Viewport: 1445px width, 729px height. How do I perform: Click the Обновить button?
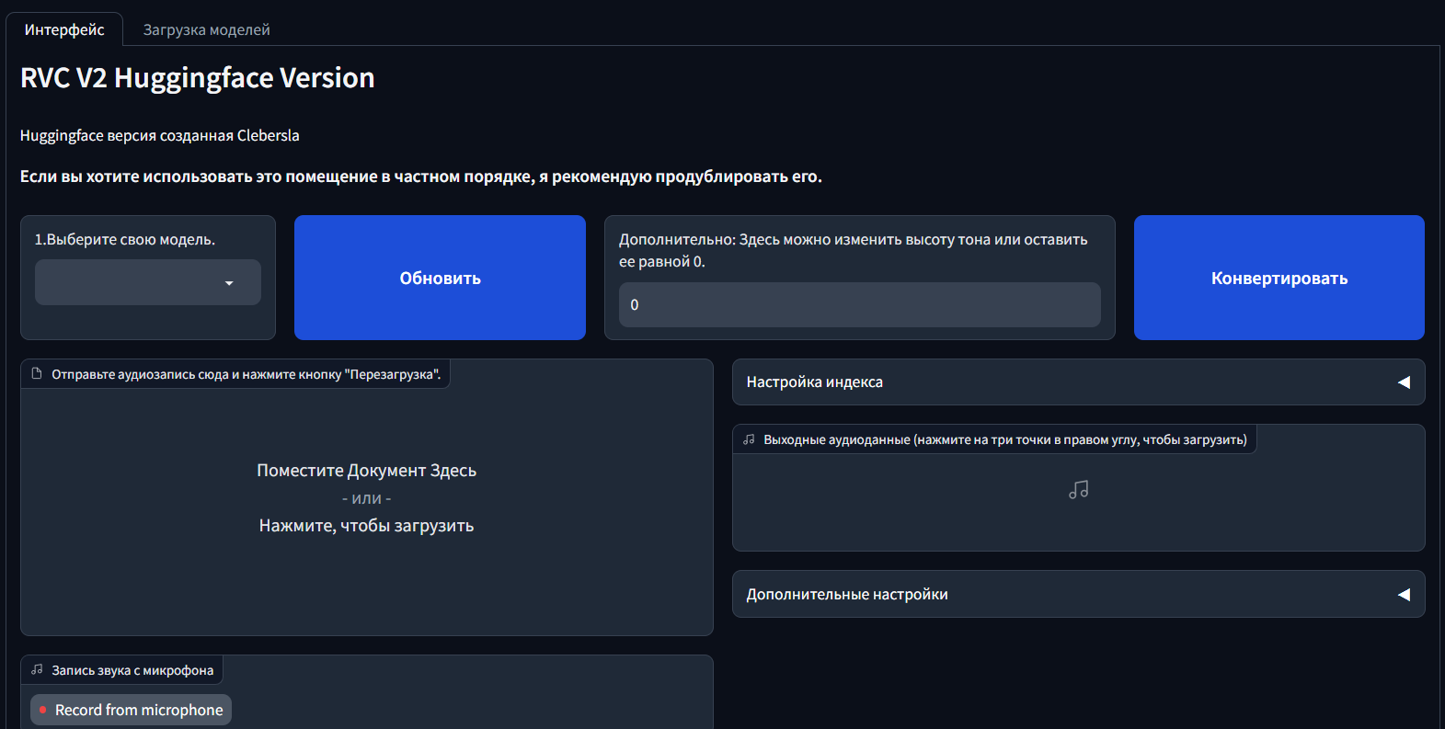[x=440, y=278]
